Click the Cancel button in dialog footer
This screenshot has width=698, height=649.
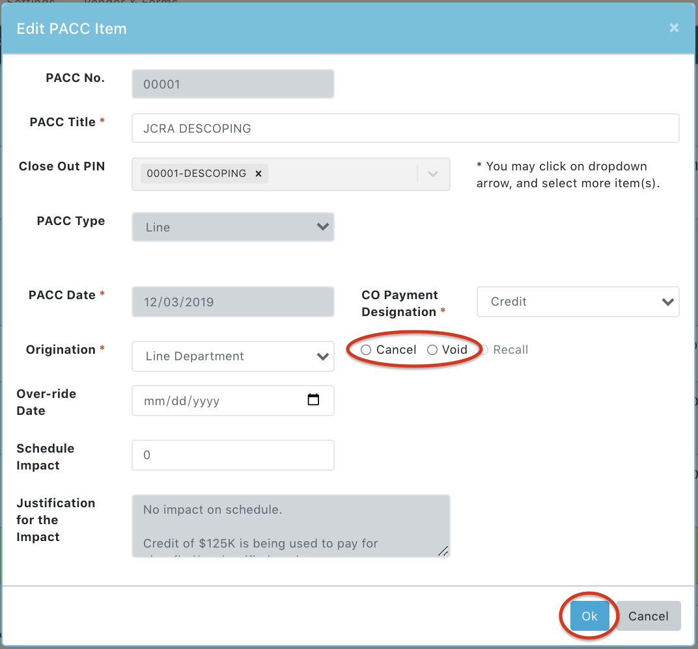click(648, 616)
